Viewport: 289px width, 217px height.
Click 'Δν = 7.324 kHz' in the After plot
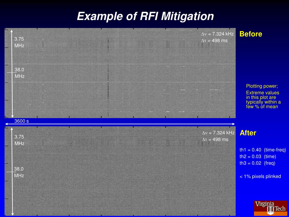click(218, 133)
